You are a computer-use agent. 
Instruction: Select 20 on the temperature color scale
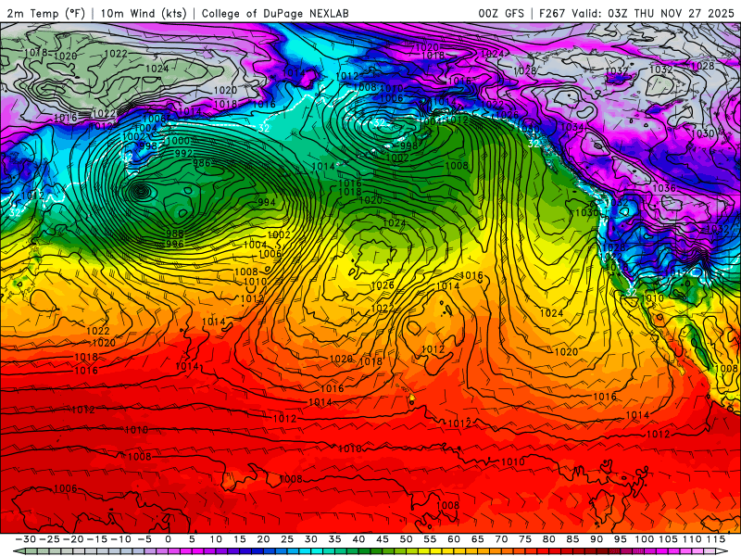pos(263,539)
